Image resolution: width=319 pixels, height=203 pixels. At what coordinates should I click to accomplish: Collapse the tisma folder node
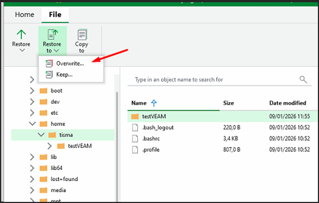(41, 135)
